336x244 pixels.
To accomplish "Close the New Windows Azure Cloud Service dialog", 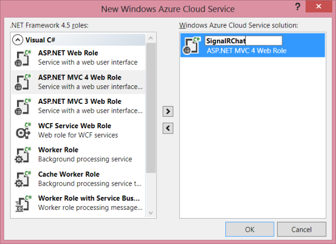I will pos(318,6).
